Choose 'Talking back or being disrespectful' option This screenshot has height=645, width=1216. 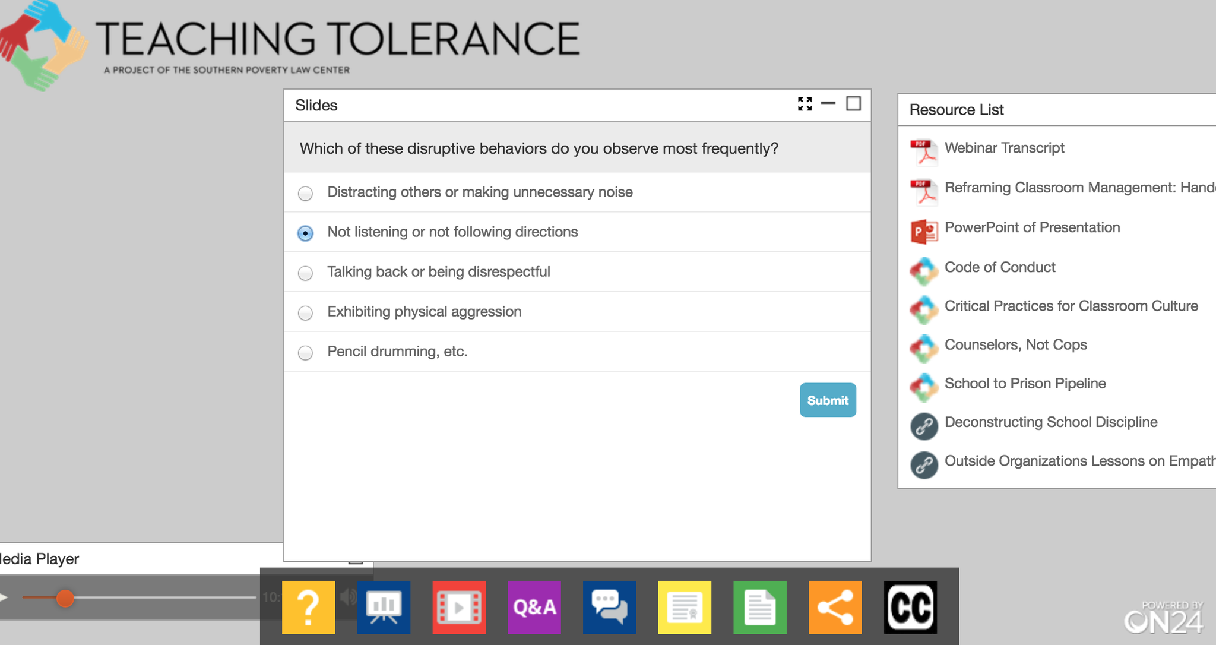(305, 273)
